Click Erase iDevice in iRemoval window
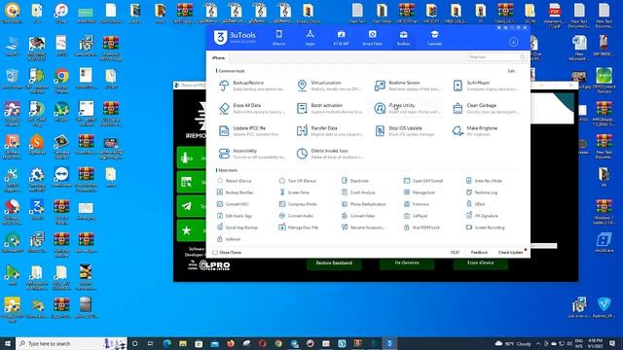Viewport: 623px width, 350px height. pos(480,263)
